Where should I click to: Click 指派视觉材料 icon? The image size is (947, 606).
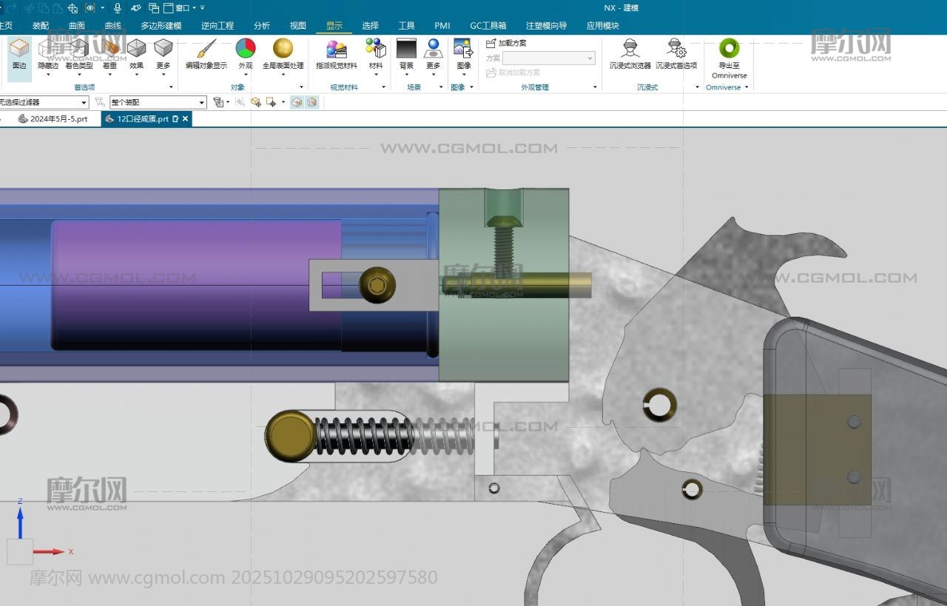tap(337, 50)
